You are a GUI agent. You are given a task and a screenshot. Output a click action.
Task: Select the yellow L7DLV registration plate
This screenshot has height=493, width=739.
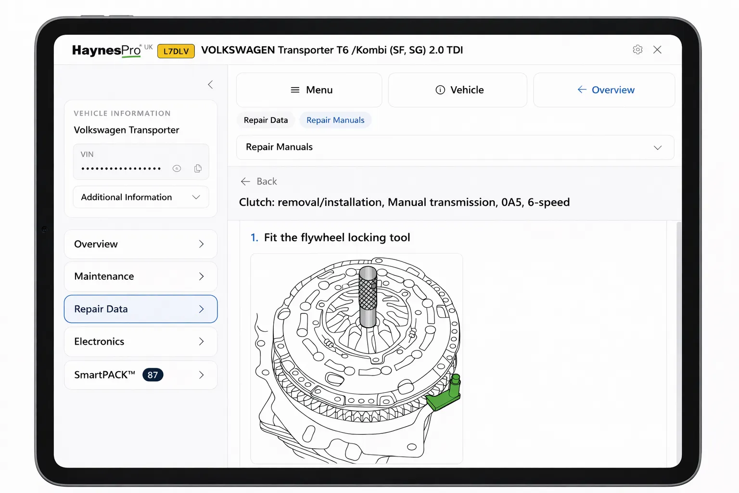point(176,51)
